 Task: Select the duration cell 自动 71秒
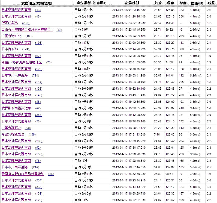[x=81, y=30]
